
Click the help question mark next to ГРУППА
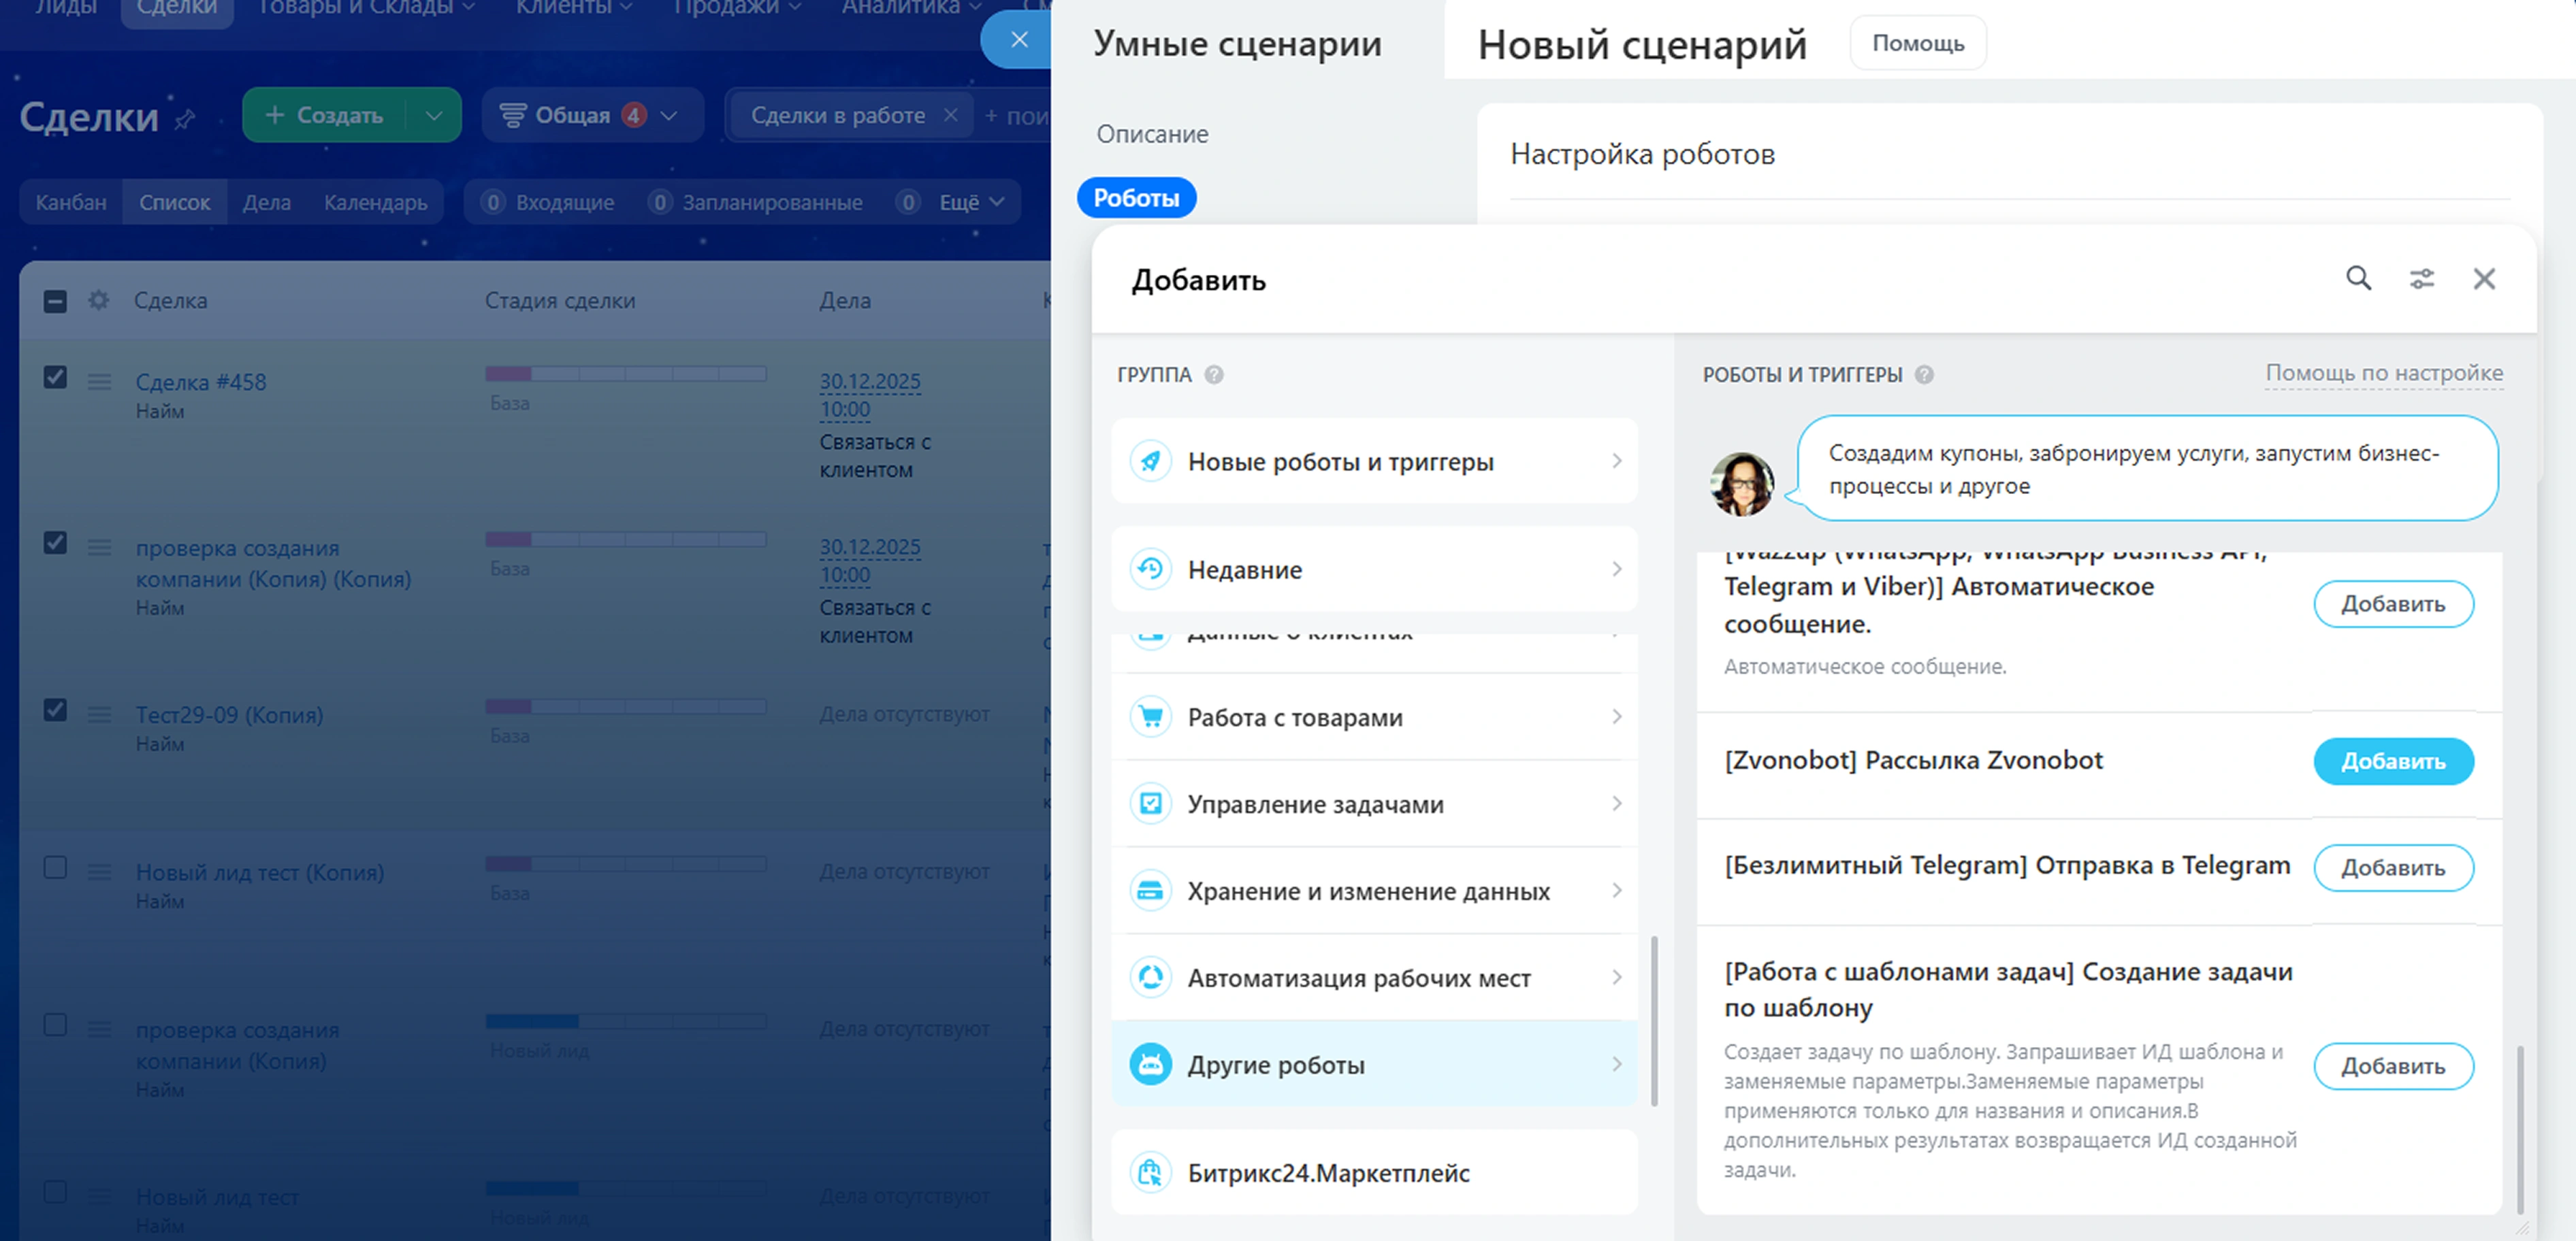coord(1213,375)
